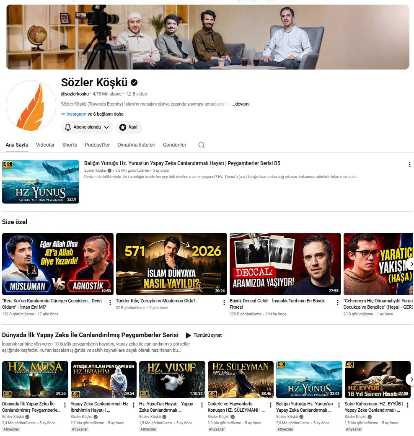Open the Hz. Musa playlist thumbnail
Viewport: 414px width, 436px height.
click(x=35, y=379)
